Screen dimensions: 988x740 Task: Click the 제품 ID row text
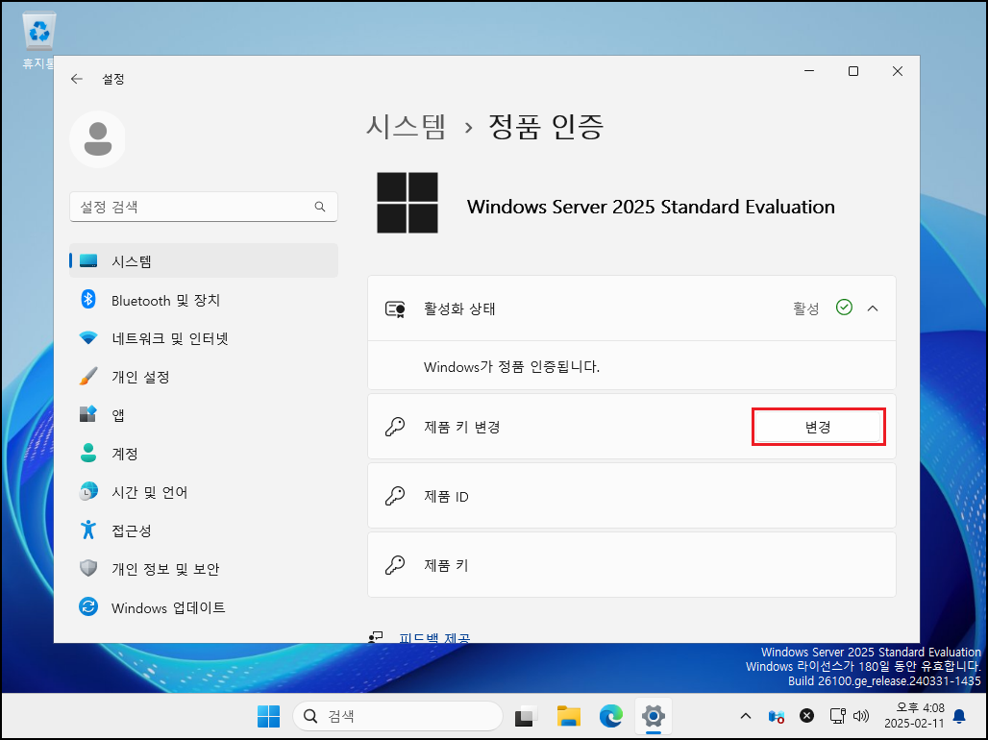[x=446, y=497]
